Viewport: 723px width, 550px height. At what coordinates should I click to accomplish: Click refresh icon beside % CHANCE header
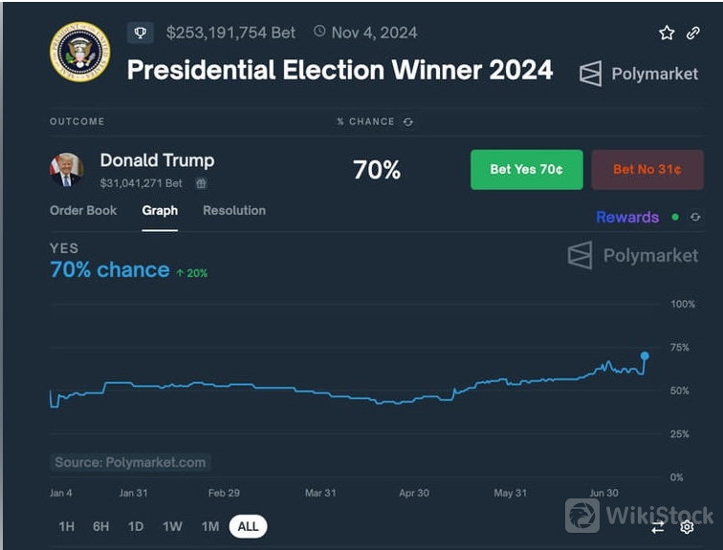pos(409,122)
